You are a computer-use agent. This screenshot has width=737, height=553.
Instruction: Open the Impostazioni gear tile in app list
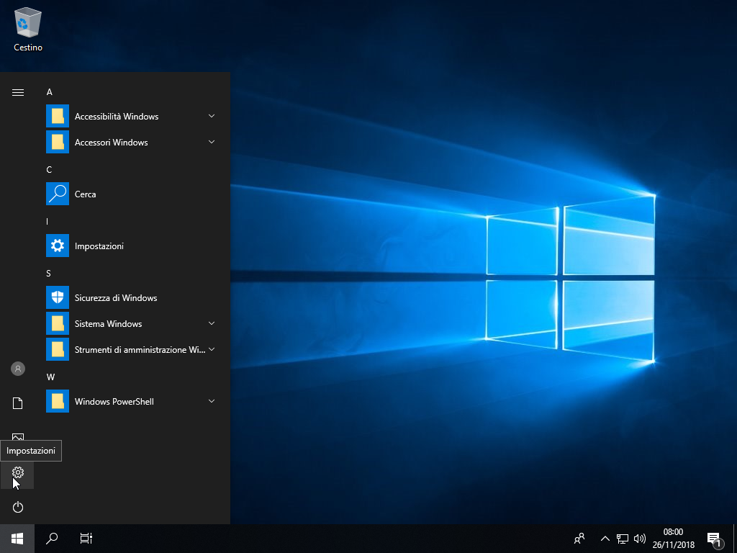tap(58, 246)
